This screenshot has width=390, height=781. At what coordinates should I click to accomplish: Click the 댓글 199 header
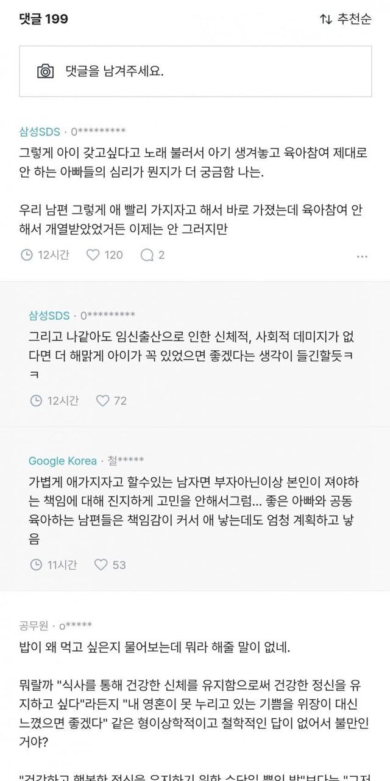tap(43, 19)
